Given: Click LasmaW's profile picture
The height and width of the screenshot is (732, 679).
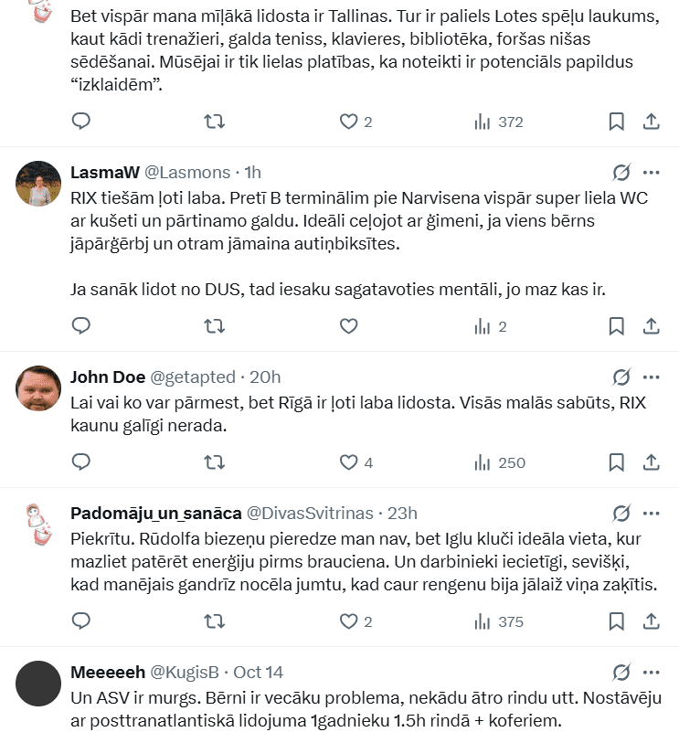Looking at the screenshot, I should pyautogui.click(x=38, y=184).
